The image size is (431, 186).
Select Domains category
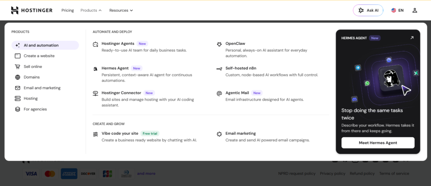click(45, 77)
